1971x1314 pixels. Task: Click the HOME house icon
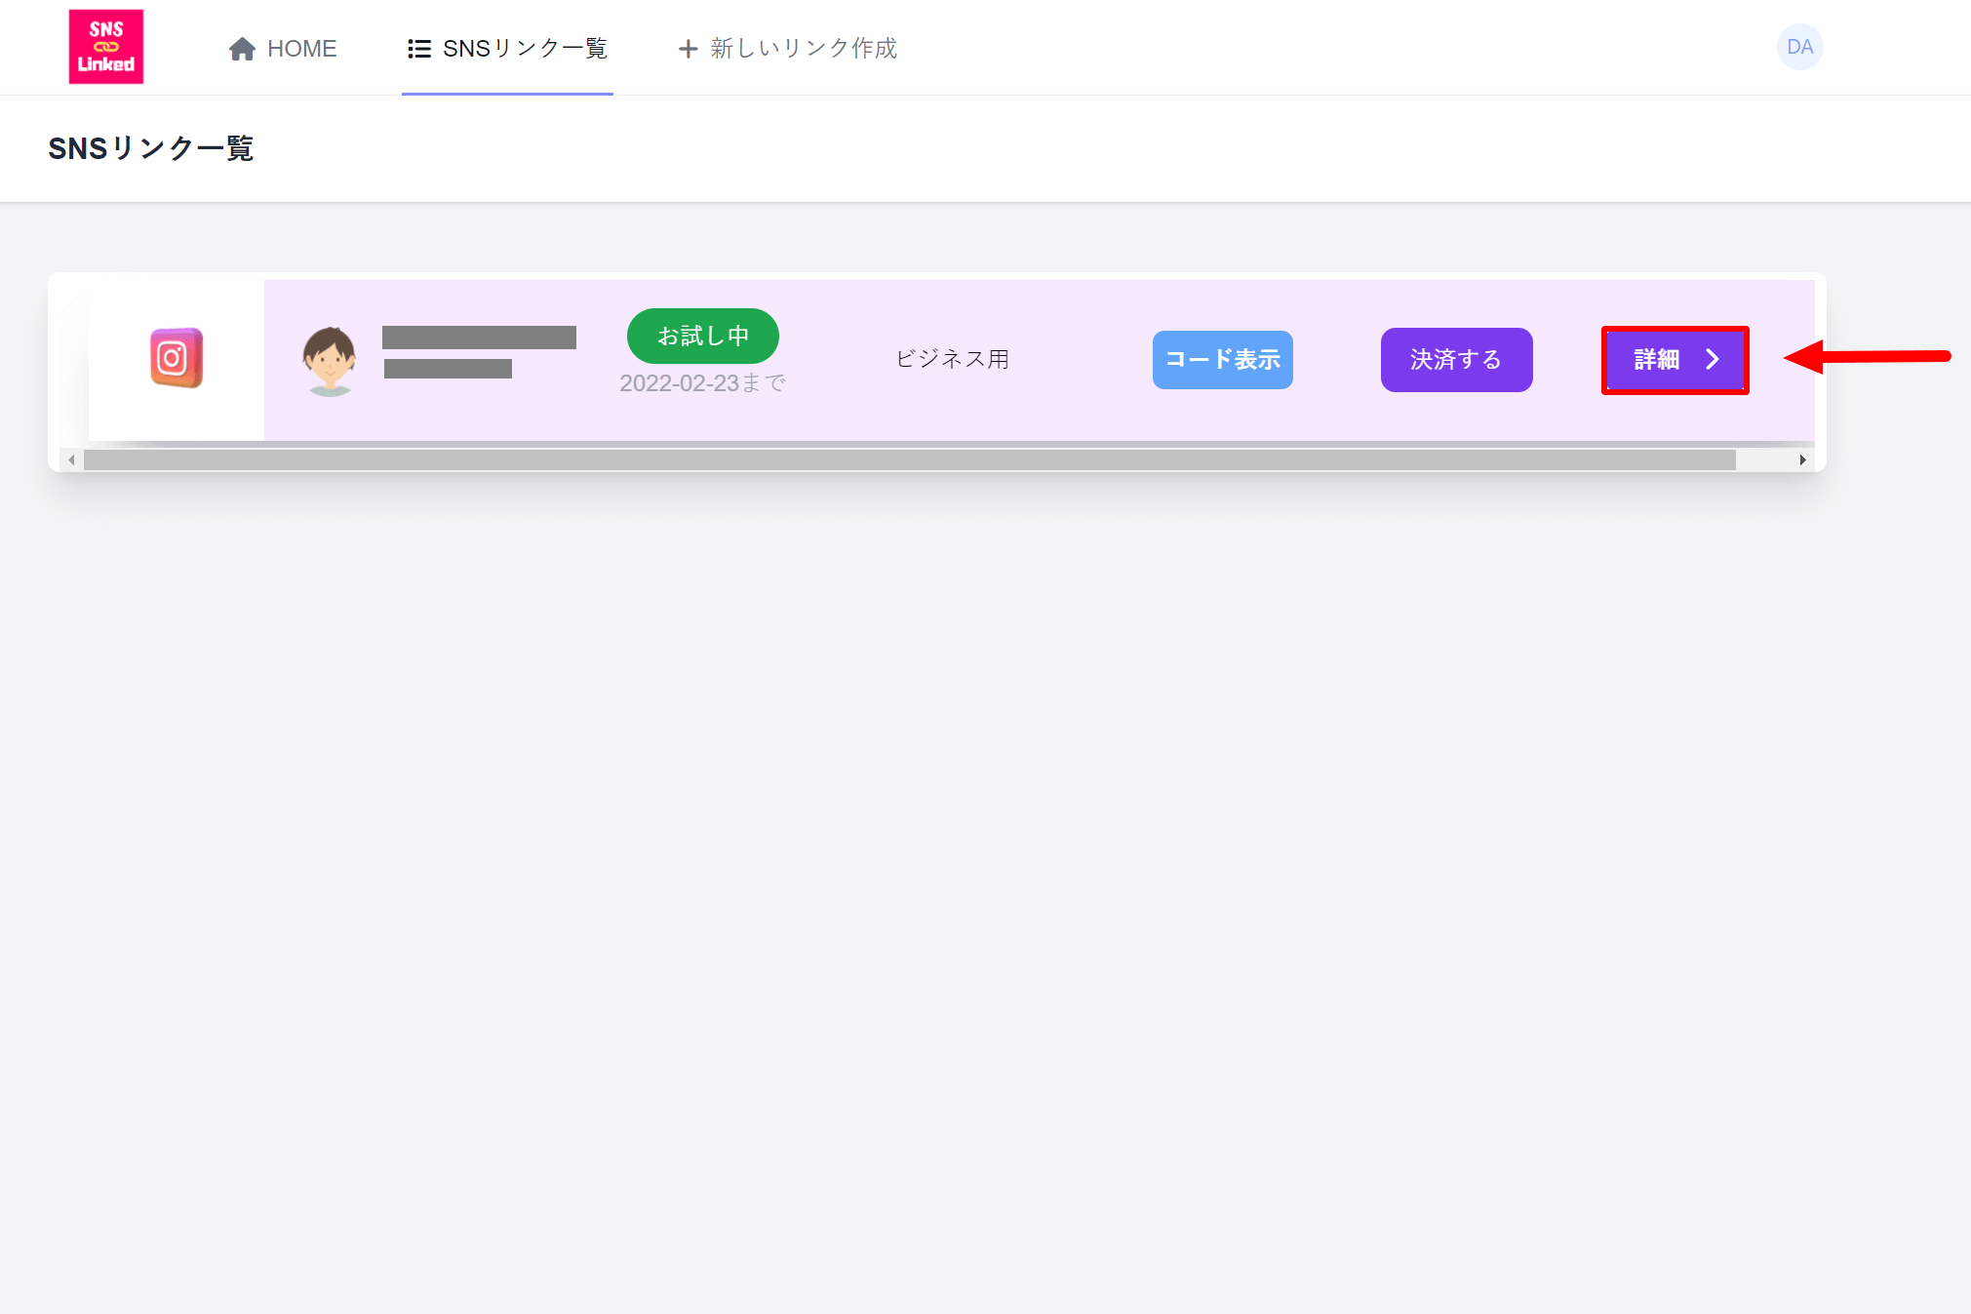point(242,49)
